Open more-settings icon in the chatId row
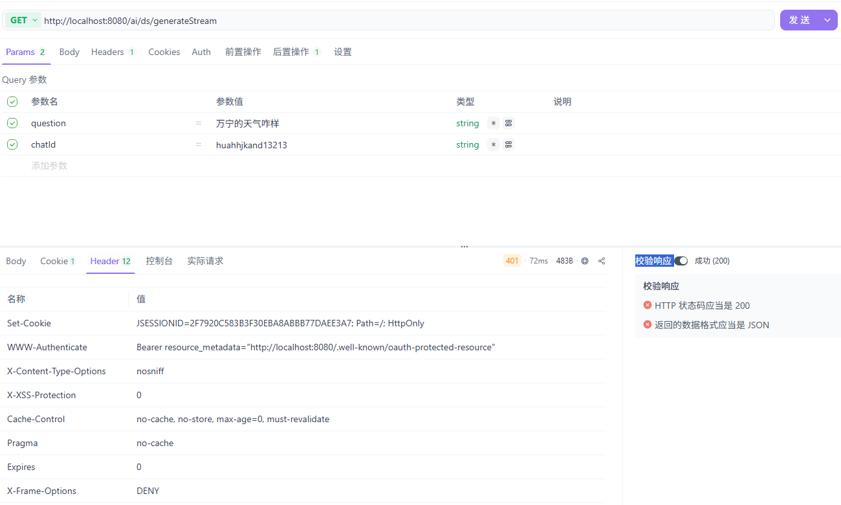Viewport: 841px width, 505px height. (508, 144)
